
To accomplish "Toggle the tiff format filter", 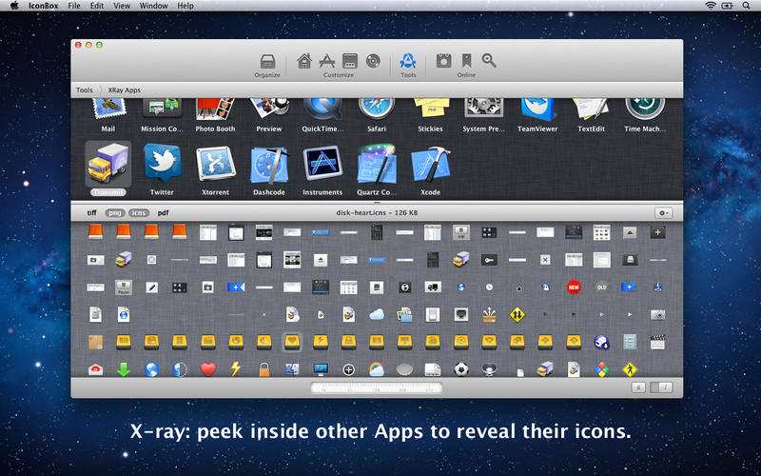I will 91,212.
